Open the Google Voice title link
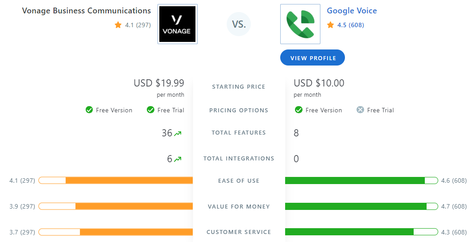Screen dimensions: 473x242 [352, 11]
